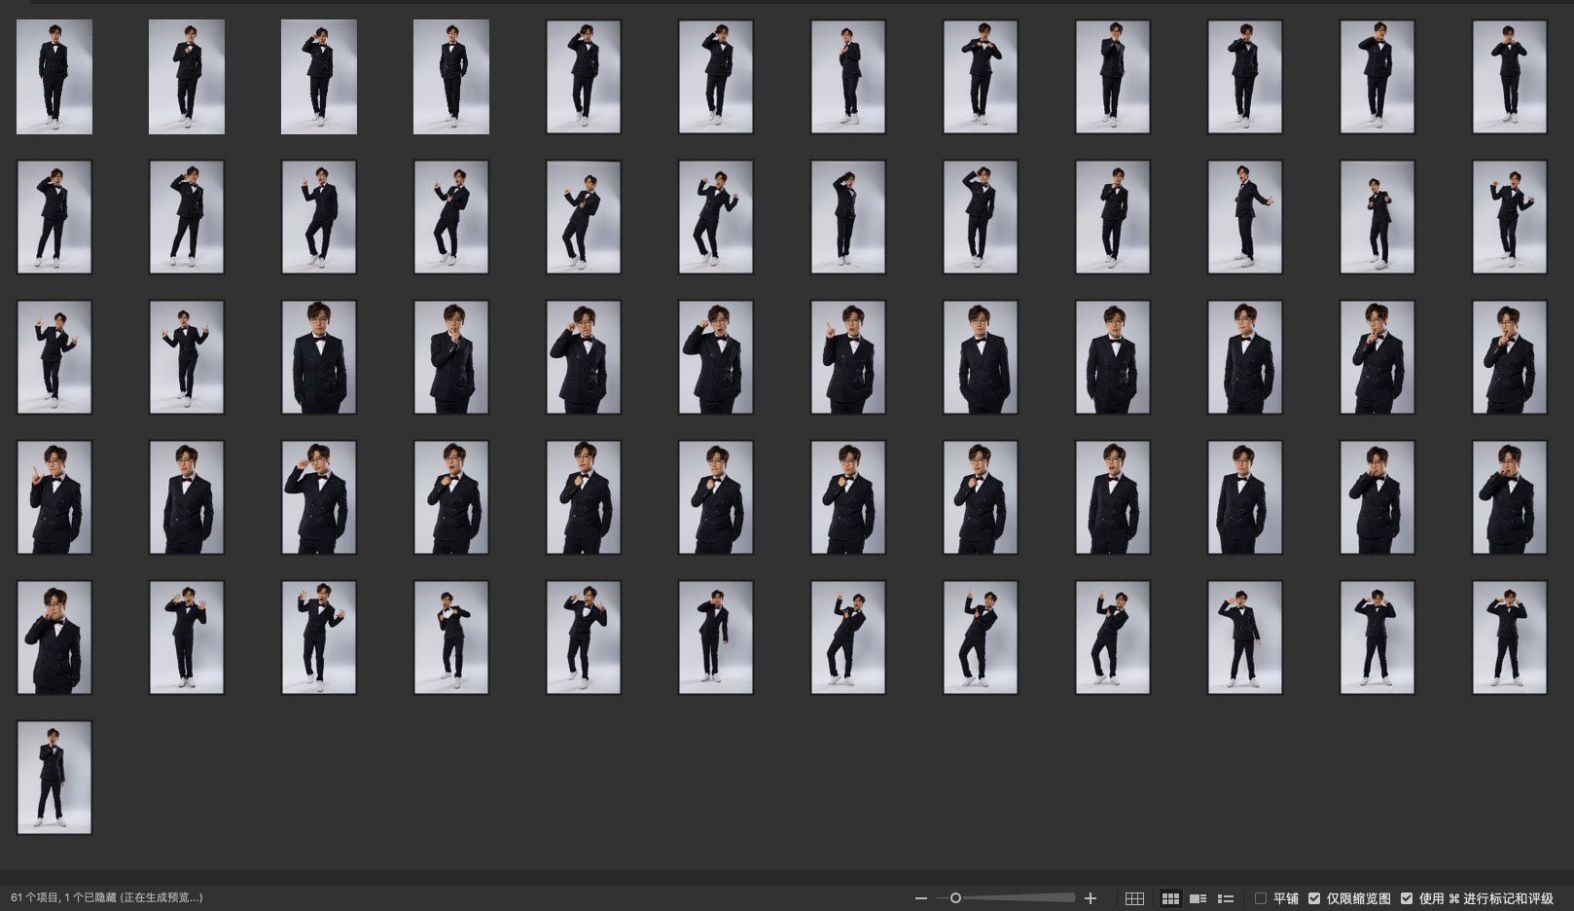The width and height of the screenshot is (1574, 911).
Task: Enable the 平铺 checkbox
Action: pos(1261,898)
